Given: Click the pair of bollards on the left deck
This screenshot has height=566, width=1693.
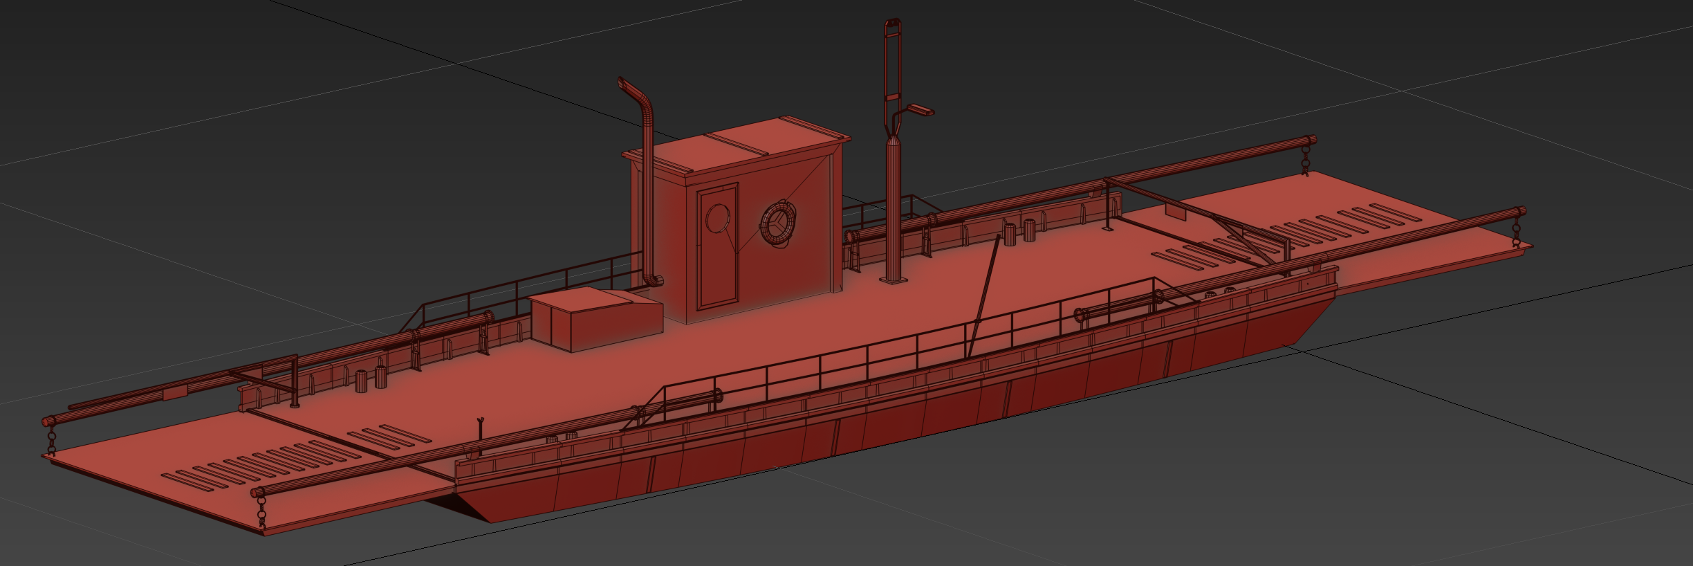Looking at the screenshot, I should (x=371, y=379).
